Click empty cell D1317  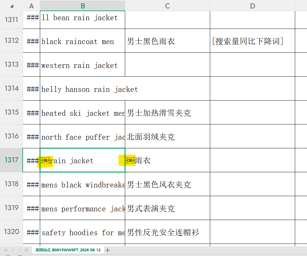(x=253, y=160)
